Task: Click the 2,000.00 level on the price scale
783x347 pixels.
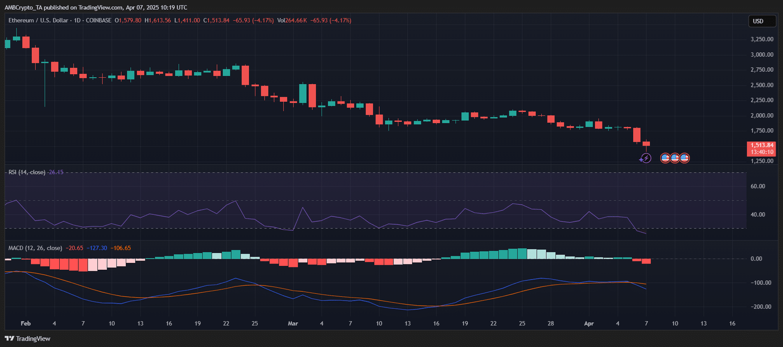Action: (x=762, y=115)
